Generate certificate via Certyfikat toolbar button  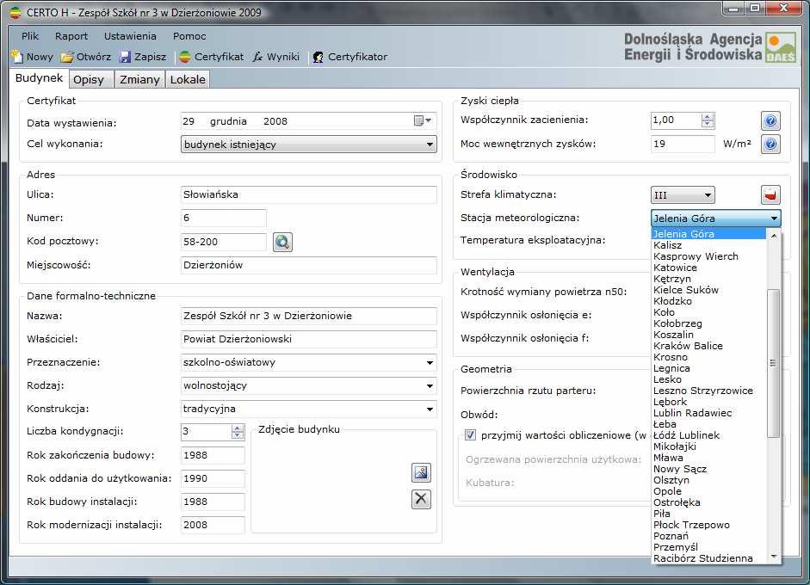point(211,57)
